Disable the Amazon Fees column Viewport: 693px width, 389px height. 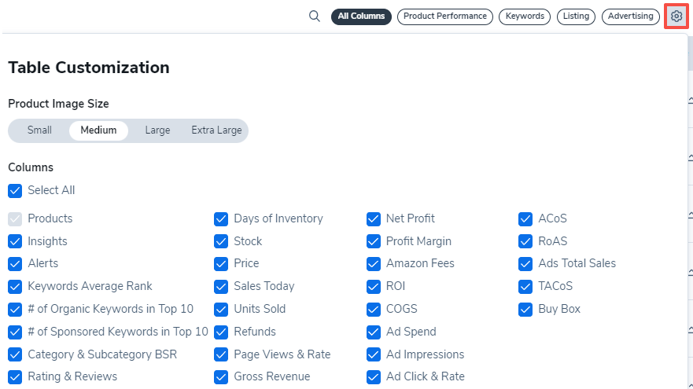tap(374, 263)
